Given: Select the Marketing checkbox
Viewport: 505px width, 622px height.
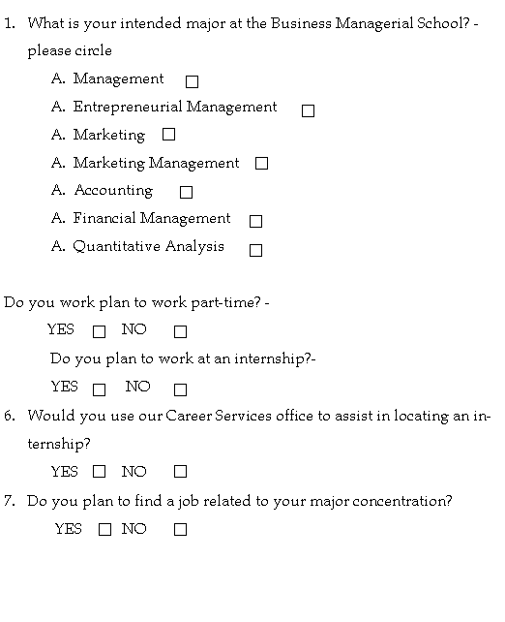Looking at the screenshot, I should (x=168, y=134).
